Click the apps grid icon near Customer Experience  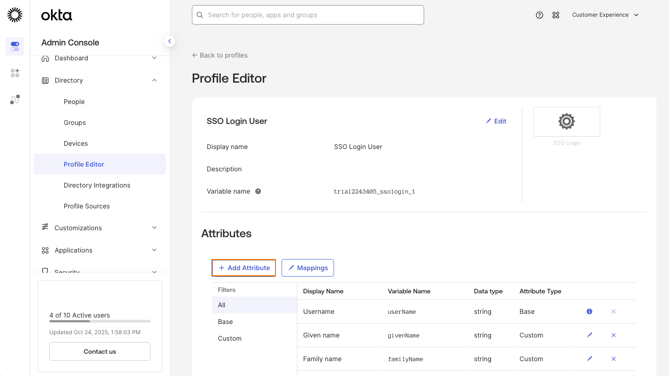(x=556, y=15)
